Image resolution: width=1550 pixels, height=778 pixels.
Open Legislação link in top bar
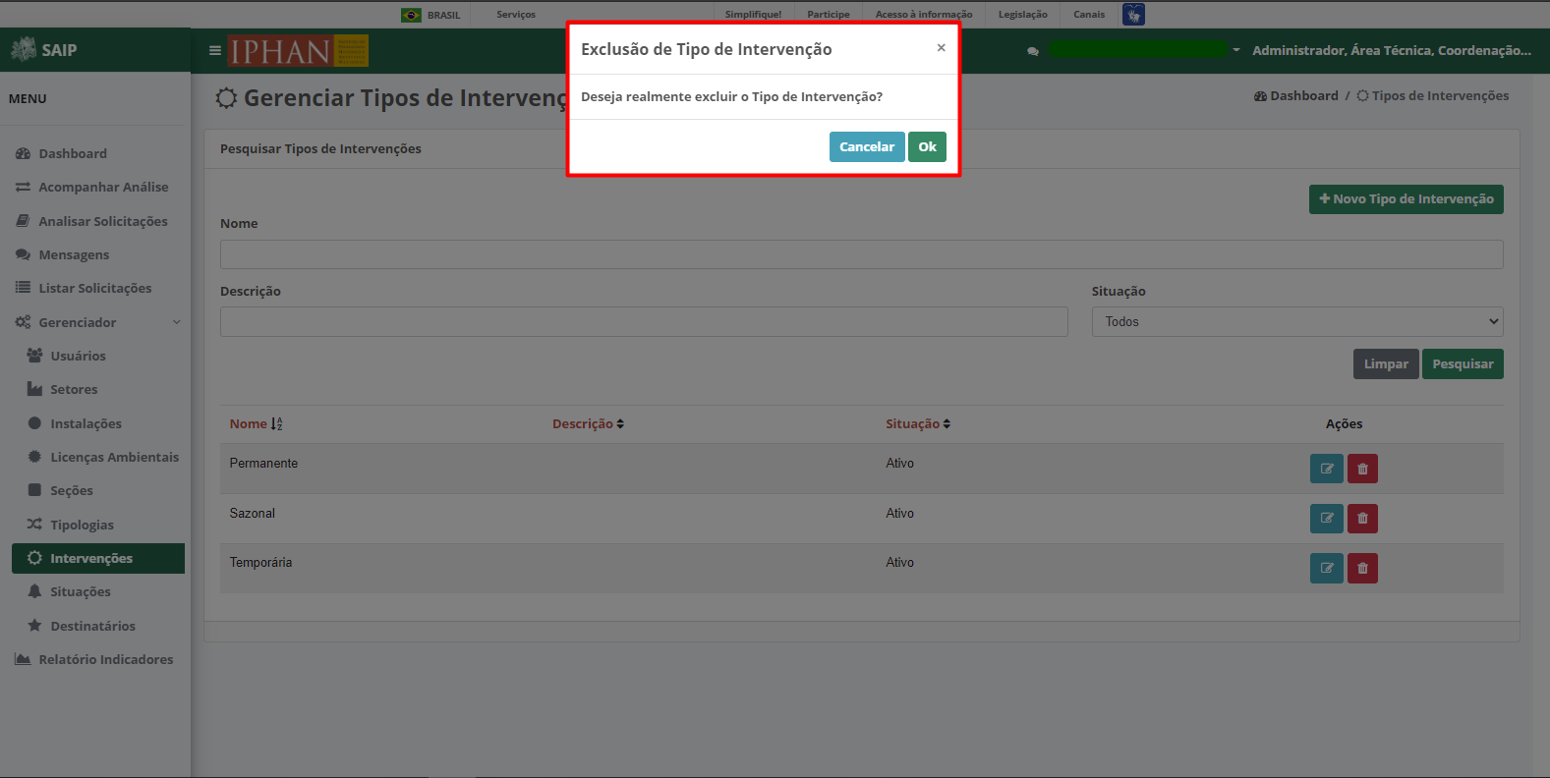pyautogui.click(x=1023, y=15)
